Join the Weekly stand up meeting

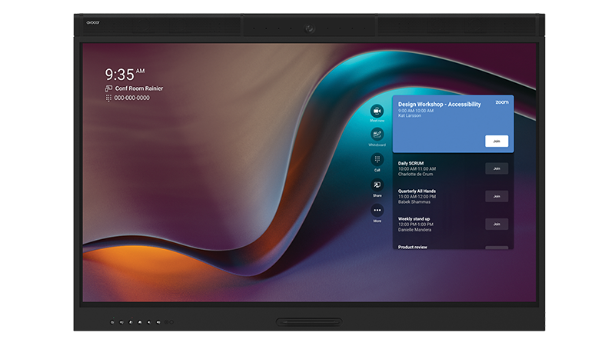click(x=497, y=224)
